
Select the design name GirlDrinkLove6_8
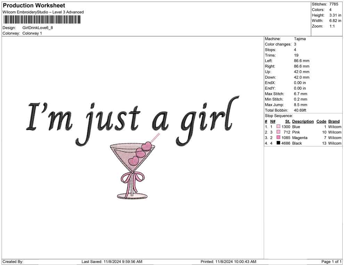[38, 28]
